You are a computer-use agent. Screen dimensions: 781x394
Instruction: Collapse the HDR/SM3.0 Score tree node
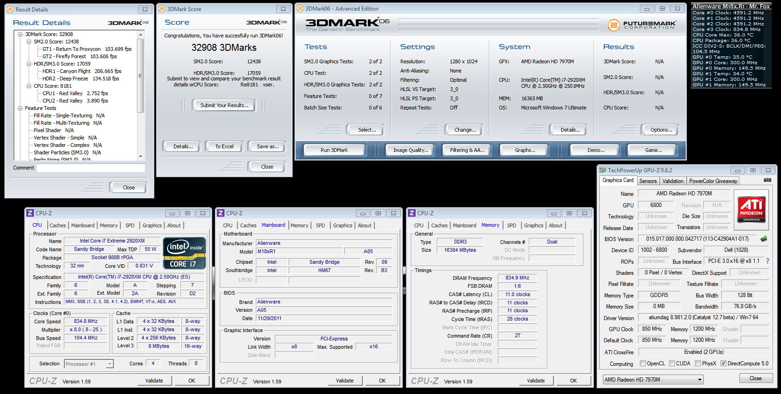click(x=29, y=64)
